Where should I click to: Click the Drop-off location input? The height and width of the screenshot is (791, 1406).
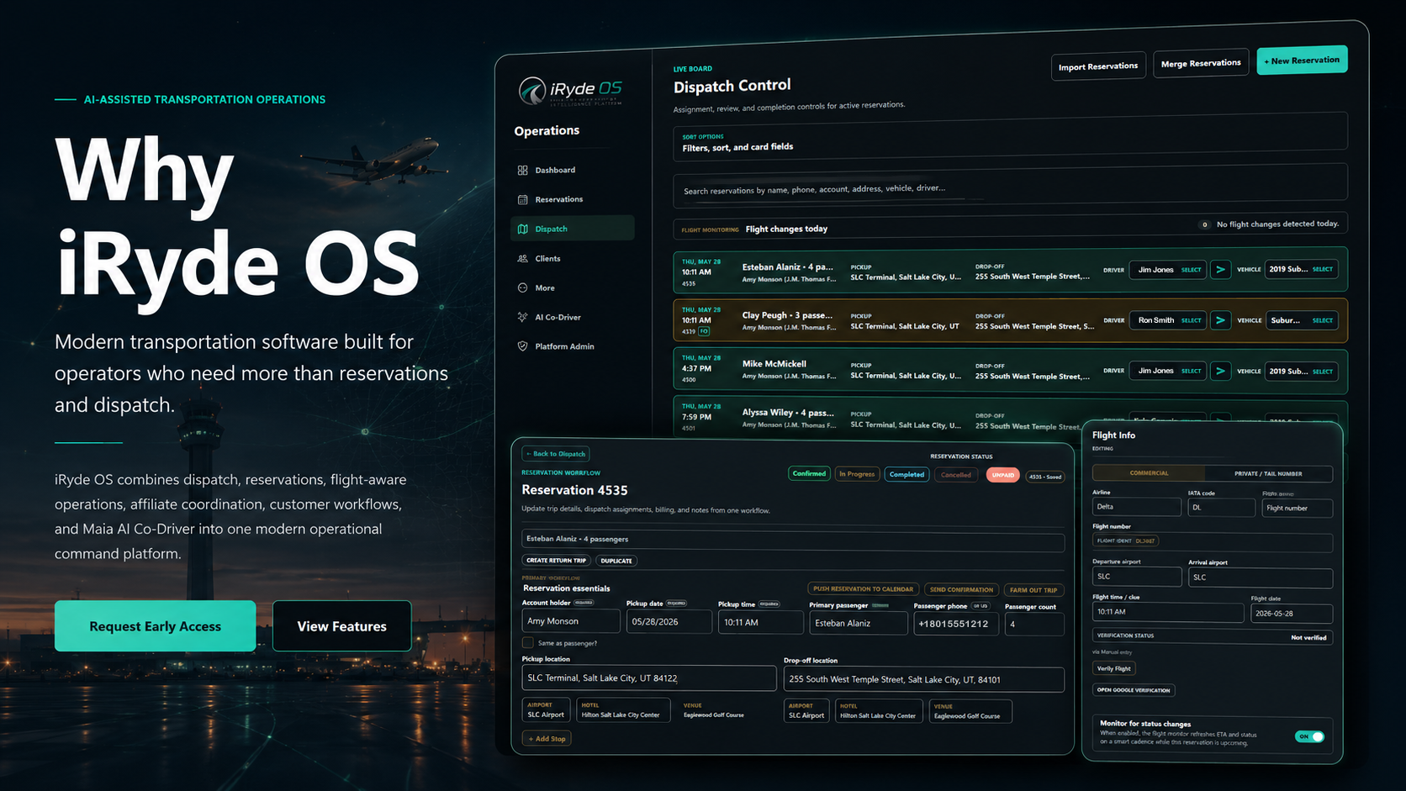click(924, 679)
